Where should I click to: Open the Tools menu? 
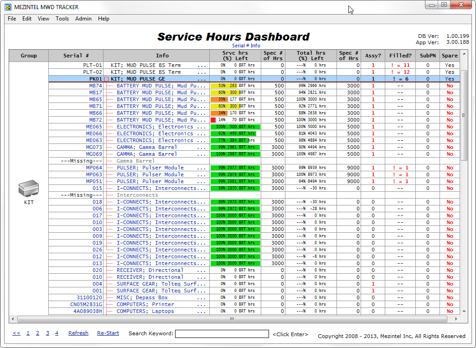coord(62,19)
